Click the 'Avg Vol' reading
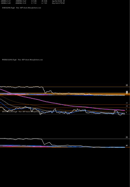This screenshot has height=187, width=130. pyautogui.click(x=58, y=1)
